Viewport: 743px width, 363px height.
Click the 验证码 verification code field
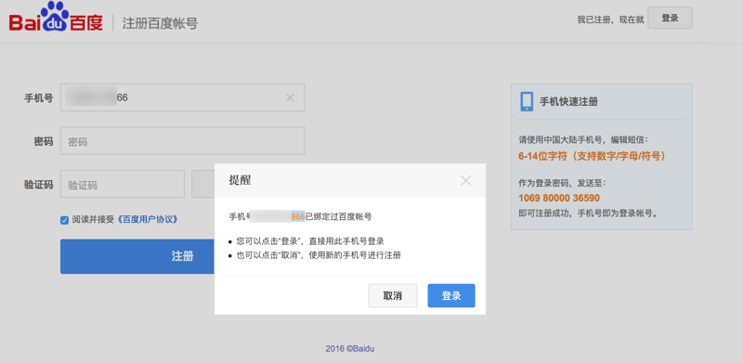click(x=123, y=185)
